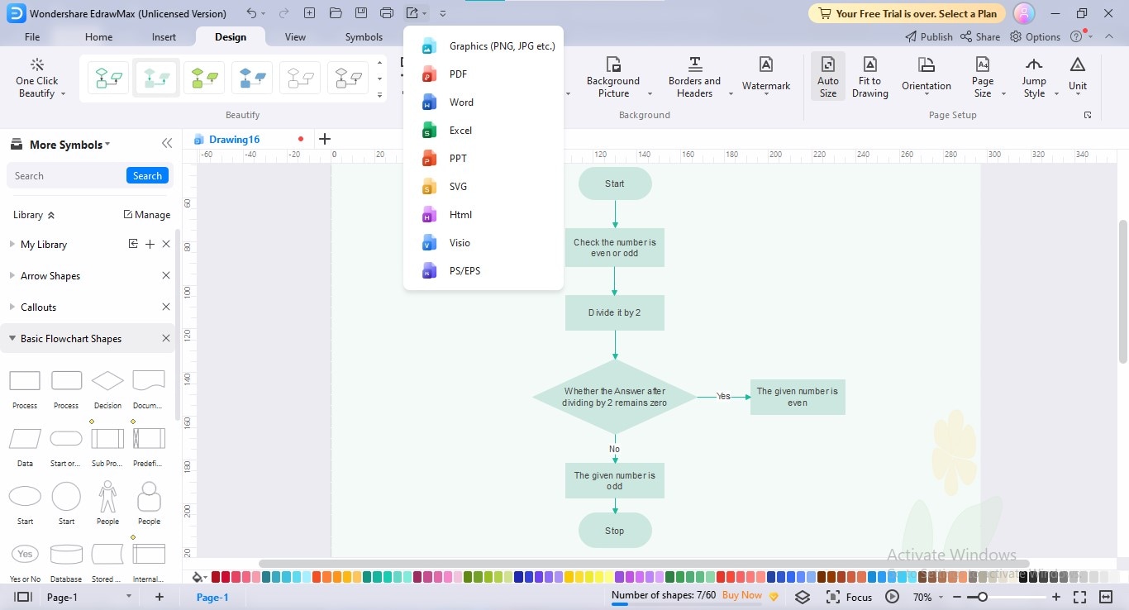Open Page Size dropdown
The image size is (1129, 610).
pyautogui.click(x=983, y=77)
